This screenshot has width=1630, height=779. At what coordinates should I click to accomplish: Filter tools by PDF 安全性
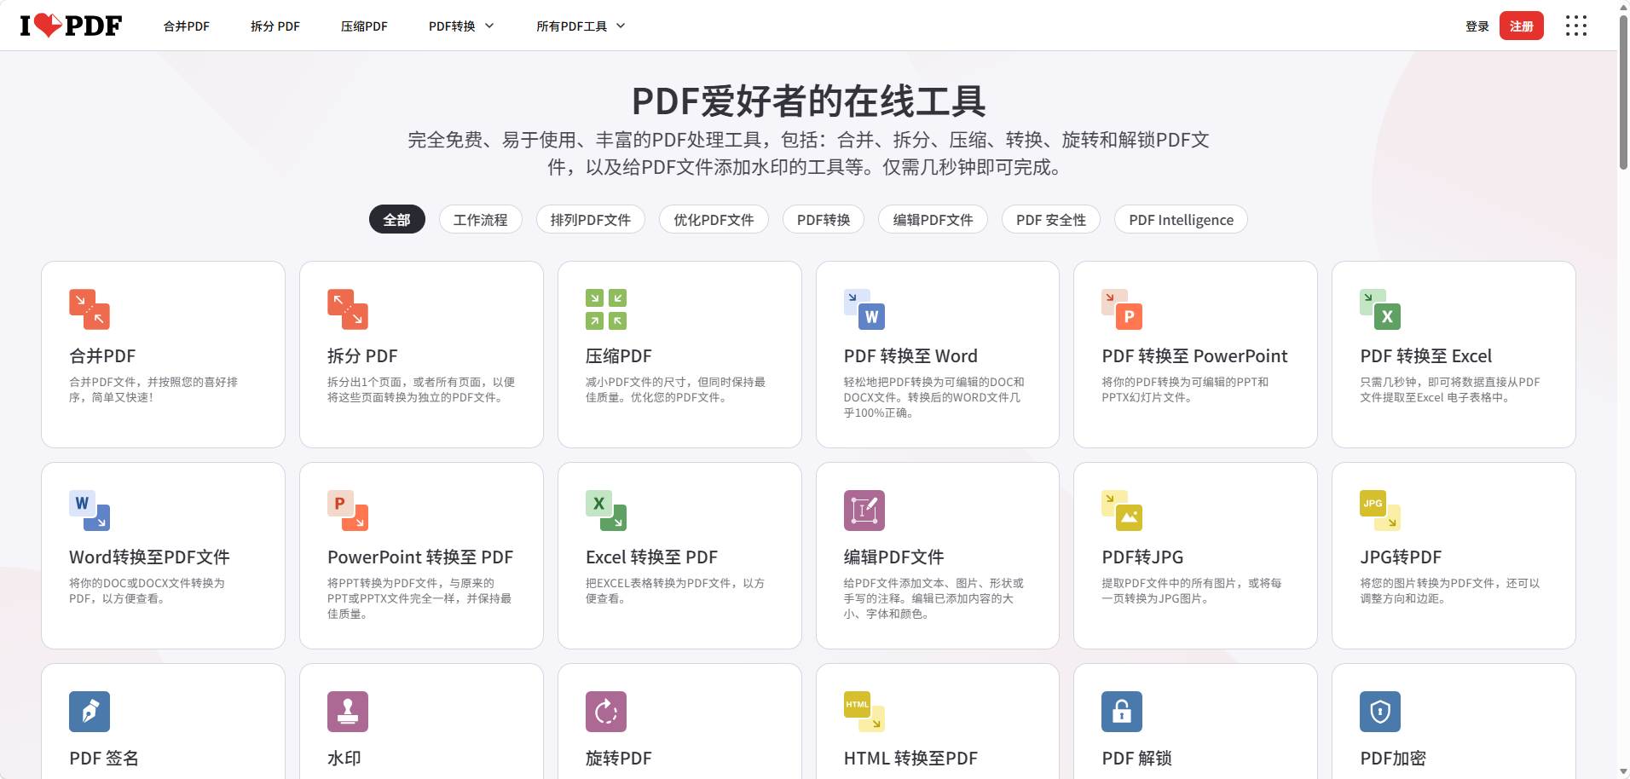point(1050,220)
